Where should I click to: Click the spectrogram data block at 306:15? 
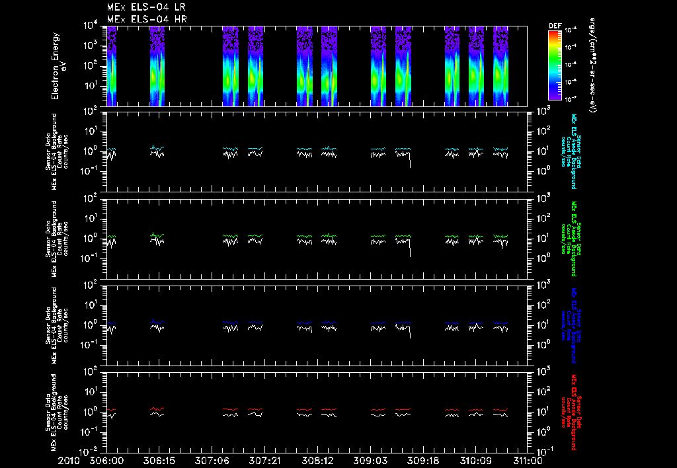pos(157,66)
